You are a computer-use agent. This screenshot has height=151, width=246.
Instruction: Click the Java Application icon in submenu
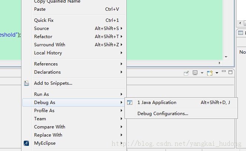[x=130, y=103]
